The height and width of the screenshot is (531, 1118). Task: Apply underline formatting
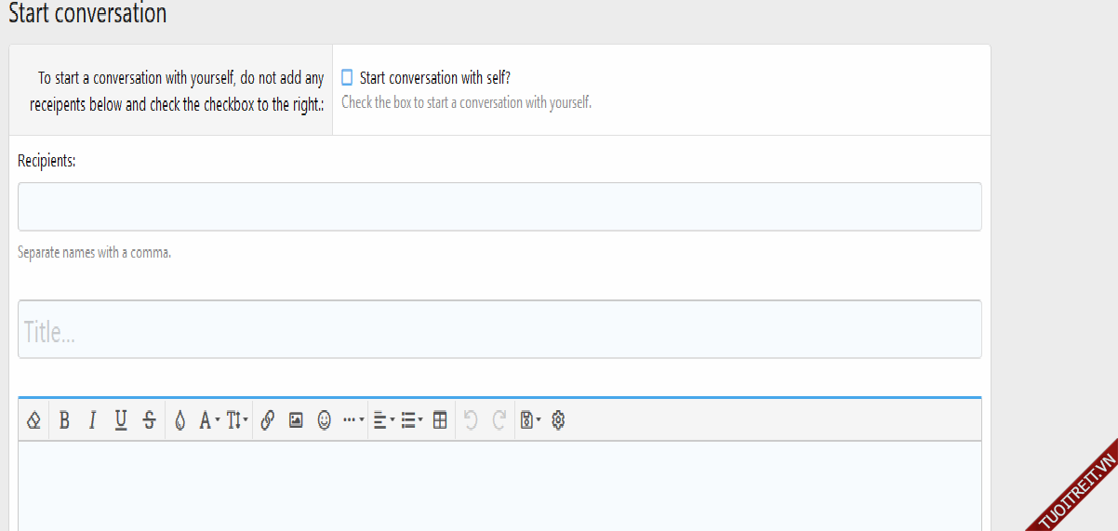coord(121,420)
